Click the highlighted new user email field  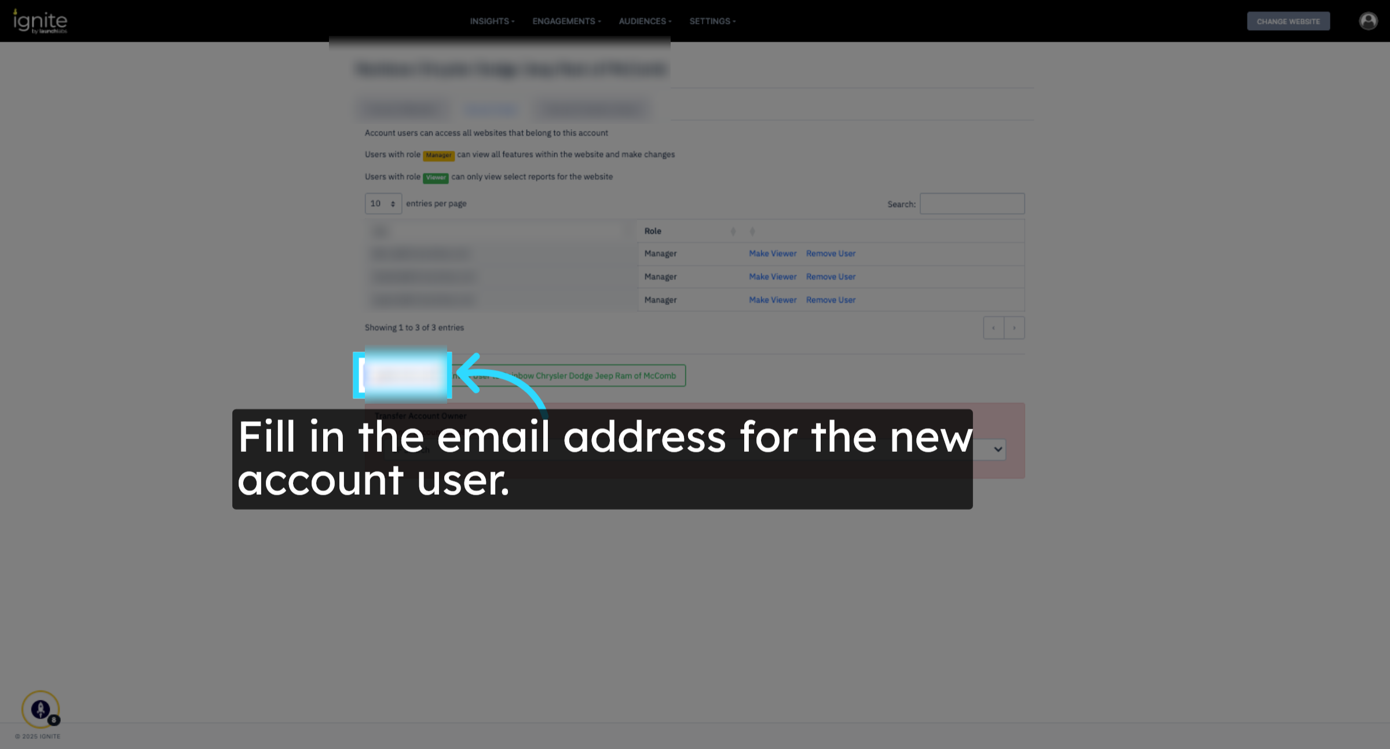404,375
